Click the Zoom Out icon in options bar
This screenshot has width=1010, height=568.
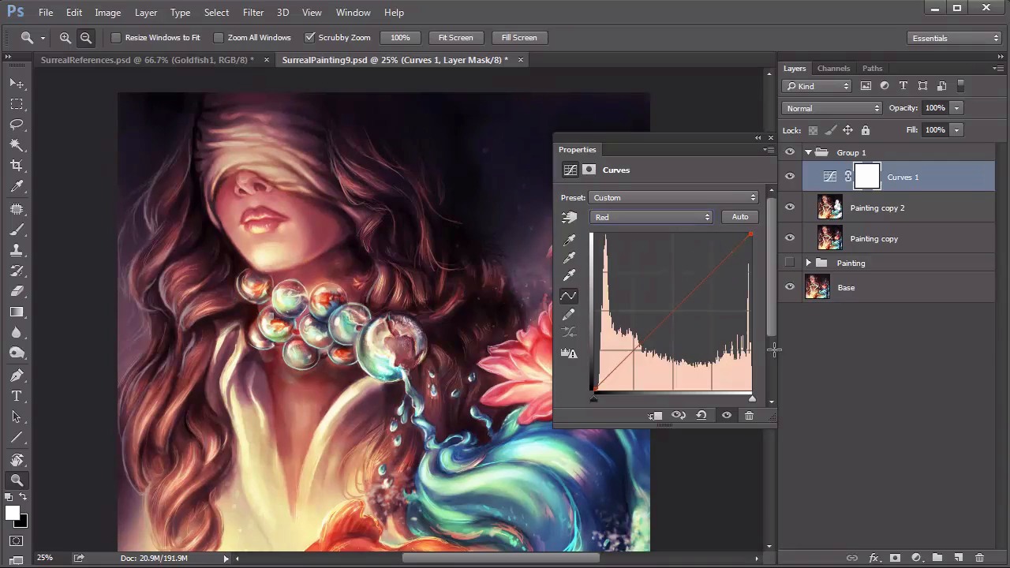point(86,37)
